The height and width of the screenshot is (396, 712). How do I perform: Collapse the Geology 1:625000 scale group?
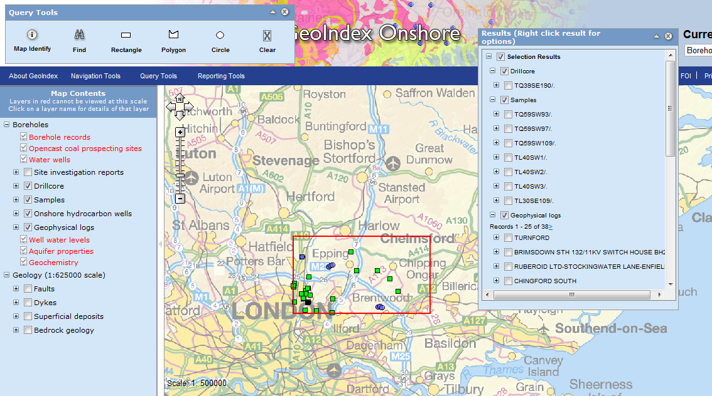[x=7, y=274]
